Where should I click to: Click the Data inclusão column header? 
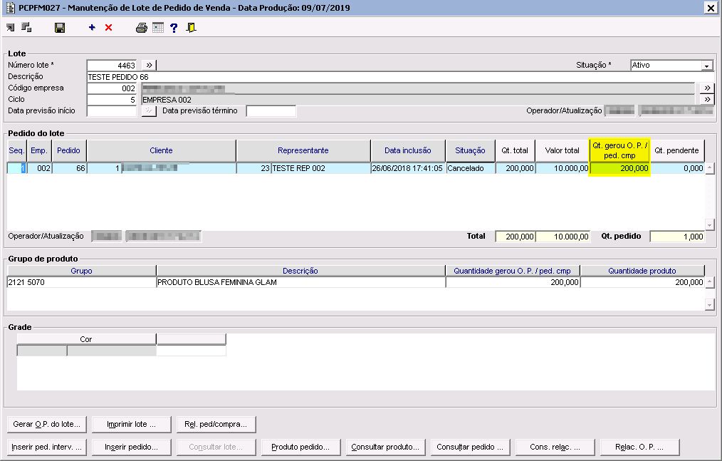[408, 150]
